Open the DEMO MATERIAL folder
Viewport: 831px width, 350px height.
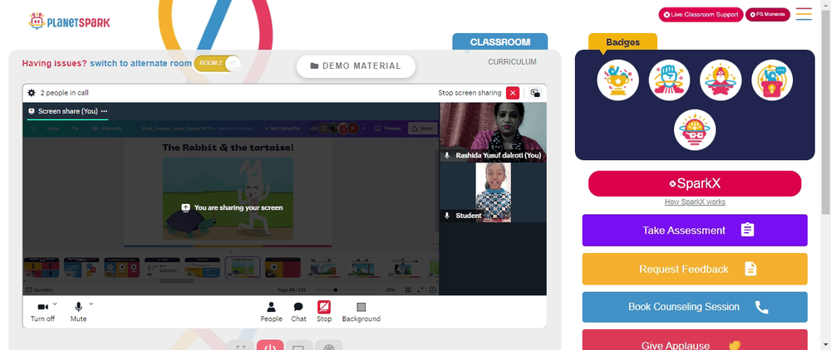pyautogui.click(x=356, y=66)
